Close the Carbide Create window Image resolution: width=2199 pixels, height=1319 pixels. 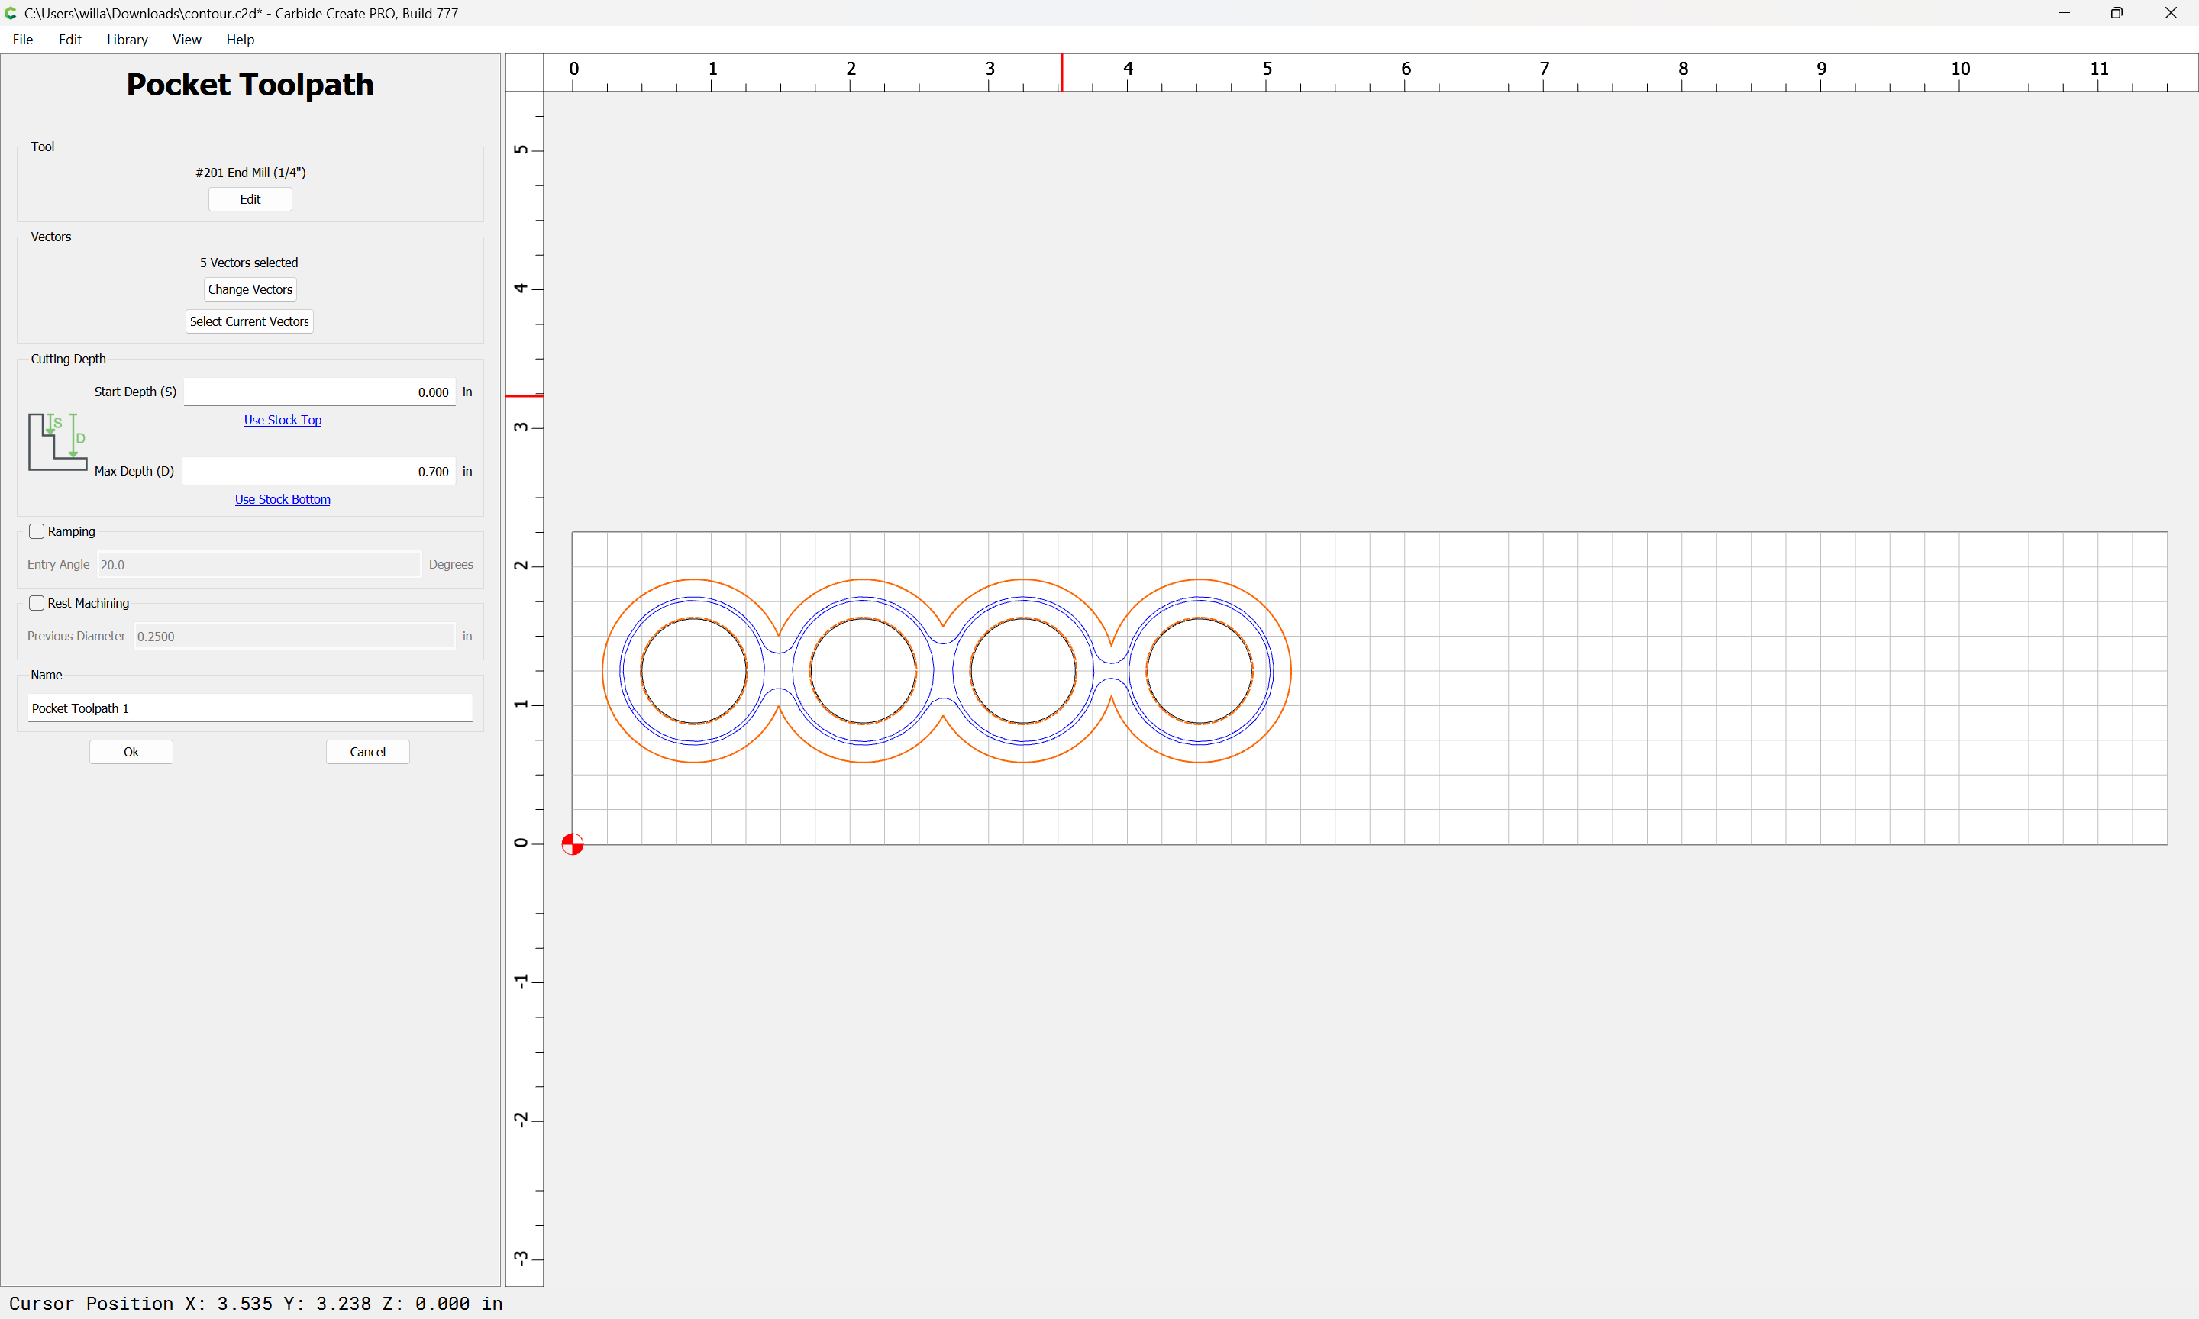[x=2171, y=13]
